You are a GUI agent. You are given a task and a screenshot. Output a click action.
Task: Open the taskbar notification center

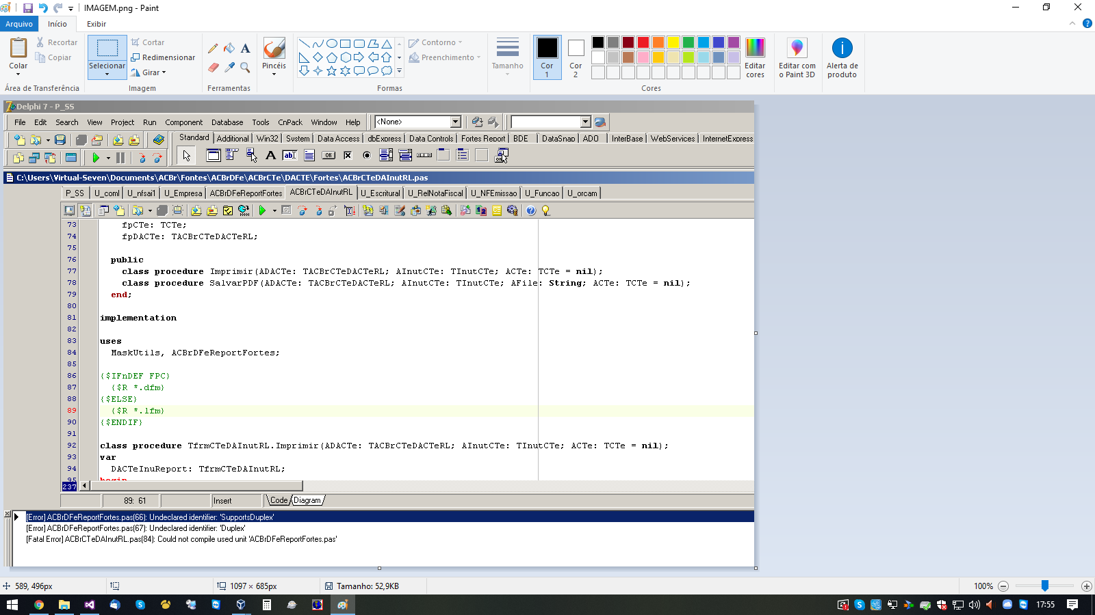(x=1072, y=605)
